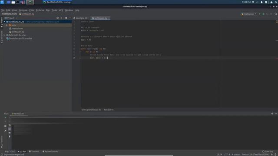Switch to the example.txt editor tab
This screenshot has width=278, height=156.
(81, 18)
